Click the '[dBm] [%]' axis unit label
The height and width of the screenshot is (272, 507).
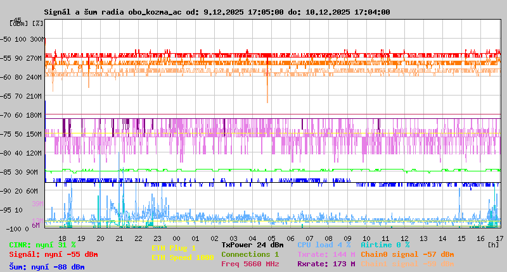pyautogui.click(x=26, y=23)
